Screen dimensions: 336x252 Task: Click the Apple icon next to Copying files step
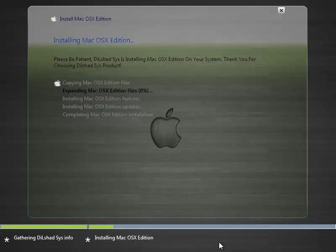point(57,83)
